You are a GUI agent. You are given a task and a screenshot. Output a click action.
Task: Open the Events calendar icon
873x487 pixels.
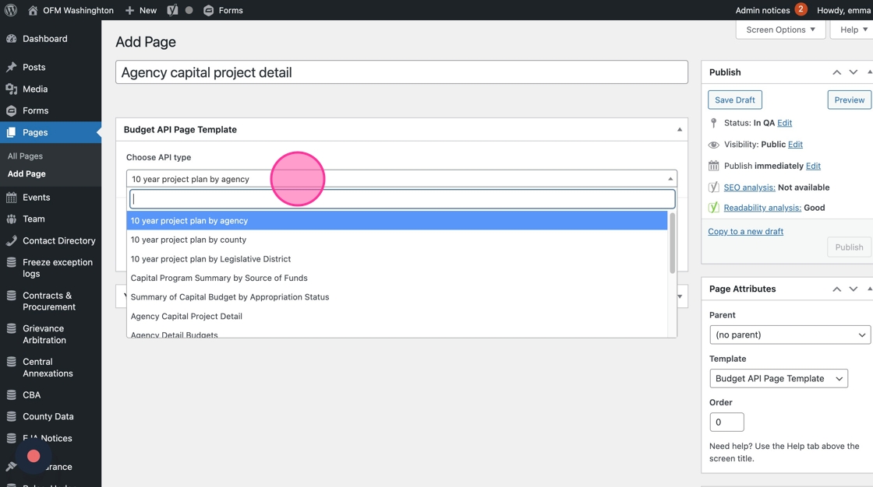(11, 198)
